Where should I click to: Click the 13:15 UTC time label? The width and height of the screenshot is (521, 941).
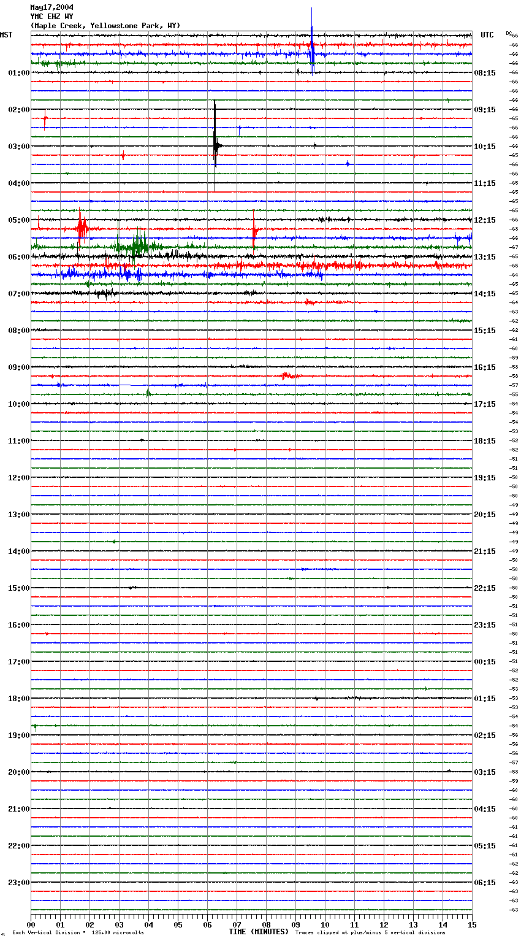(485, 257)
